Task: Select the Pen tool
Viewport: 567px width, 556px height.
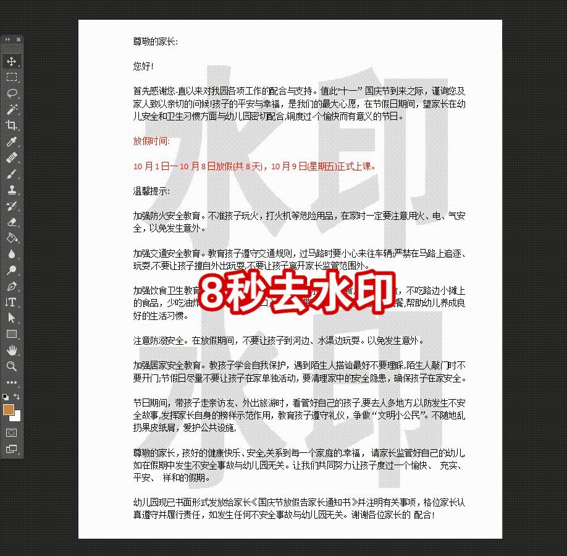Action: tap(11, 286)
